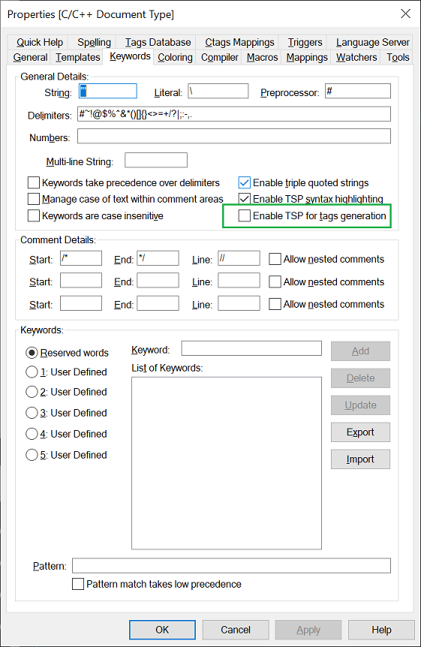Viewport: 421px width, 647px height.
Task: Click the Export button
Action: (x=360, y=432)
